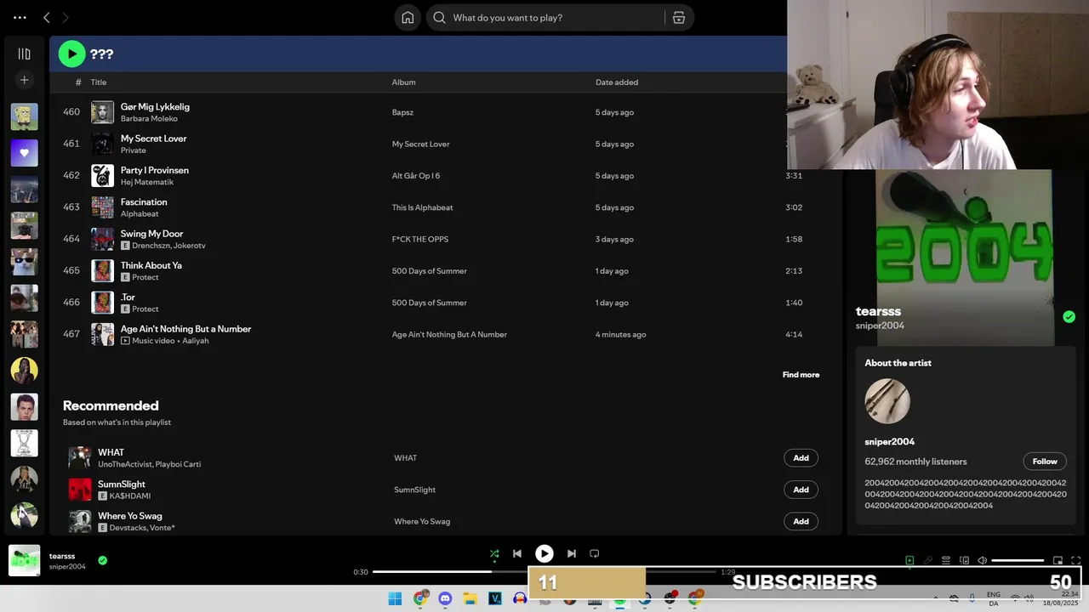Go forward with the right arrow

66,17
